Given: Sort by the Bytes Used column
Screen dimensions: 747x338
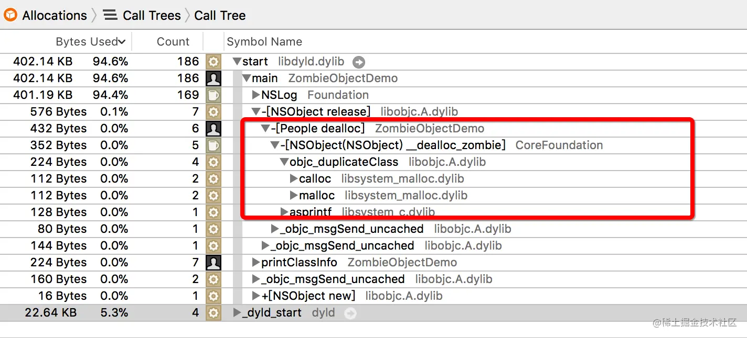Looking at the screenshot, I should coord(90,42).
